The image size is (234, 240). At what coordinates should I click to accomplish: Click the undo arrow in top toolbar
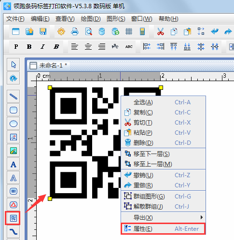click(215, 31)
